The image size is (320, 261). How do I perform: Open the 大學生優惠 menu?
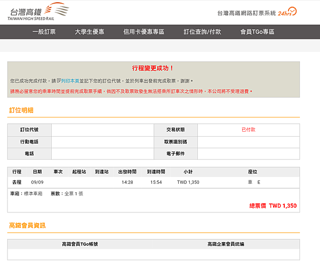[x=90, y=31]
